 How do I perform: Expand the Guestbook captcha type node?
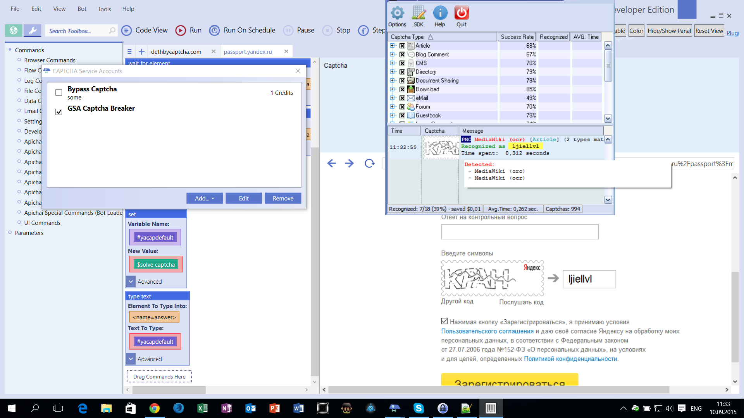[392, 115]
